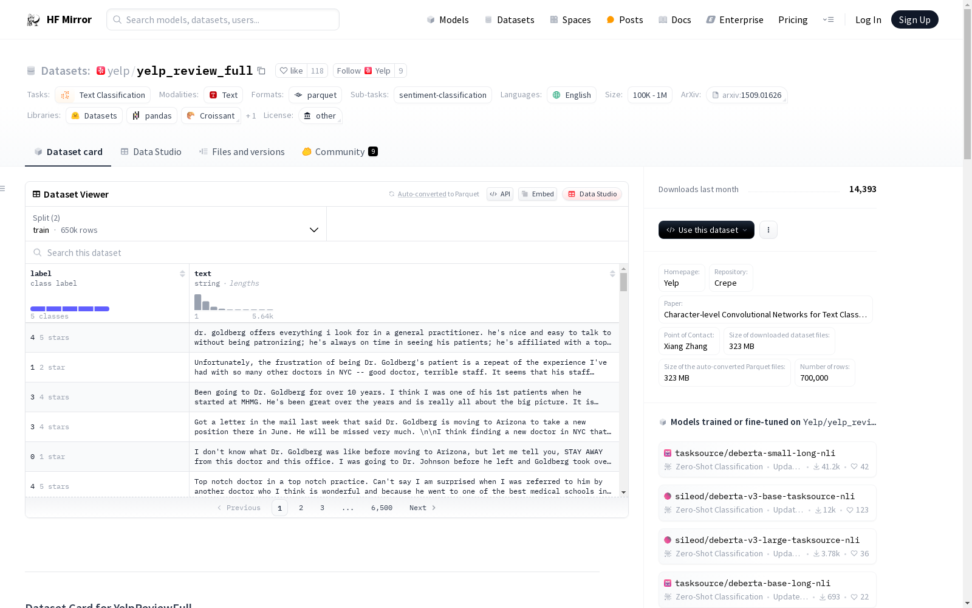This screenshot has width=972, height=608.
Task: Follow Yelp organization
Action: point(363,71)
